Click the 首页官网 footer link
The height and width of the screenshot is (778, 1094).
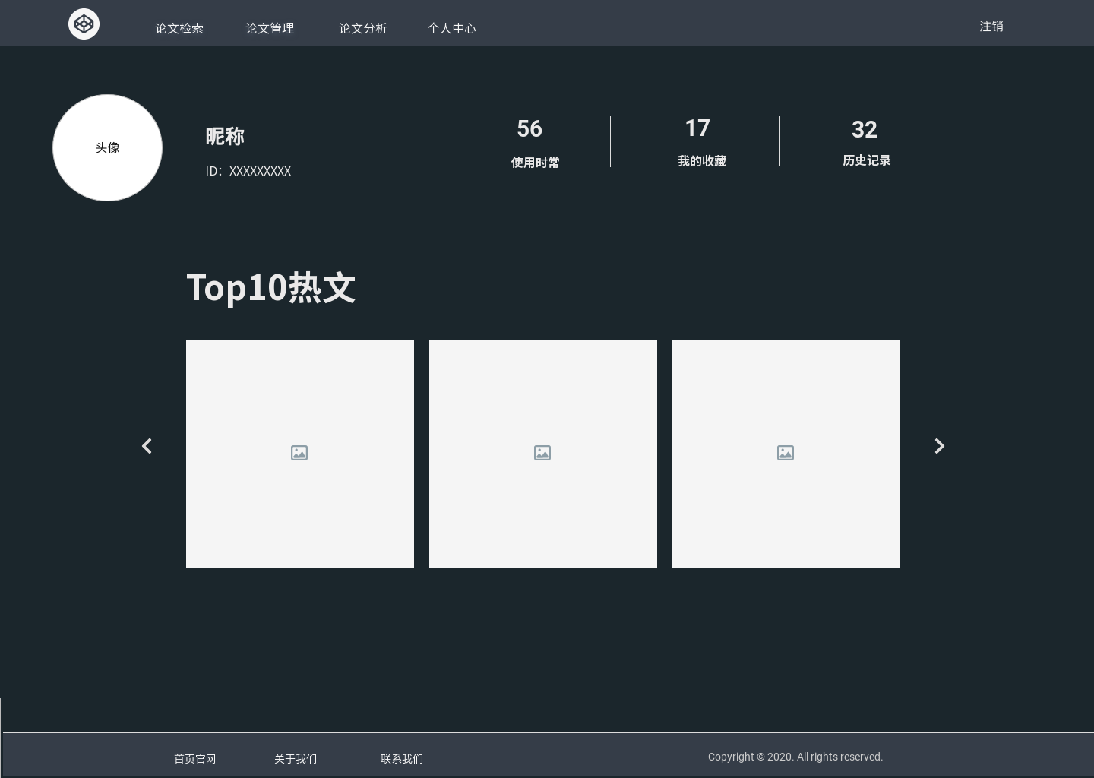(195, 759)
